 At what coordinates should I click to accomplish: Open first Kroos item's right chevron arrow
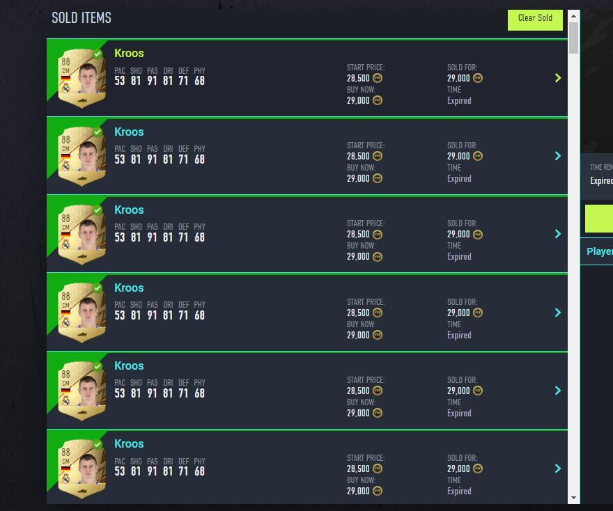pos(558,78)
